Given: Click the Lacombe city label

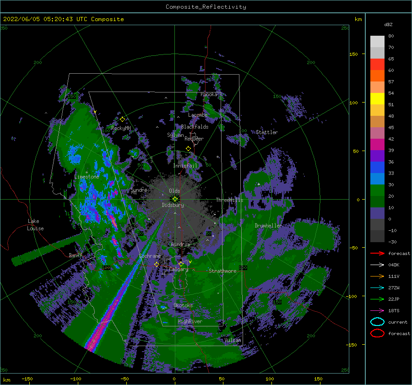Looking at the screenshot, I should click(198, 115).
